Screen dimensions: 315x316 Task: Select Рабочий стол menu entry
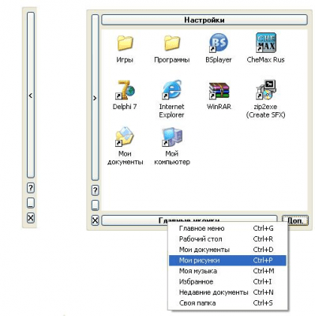click(227, 239)
